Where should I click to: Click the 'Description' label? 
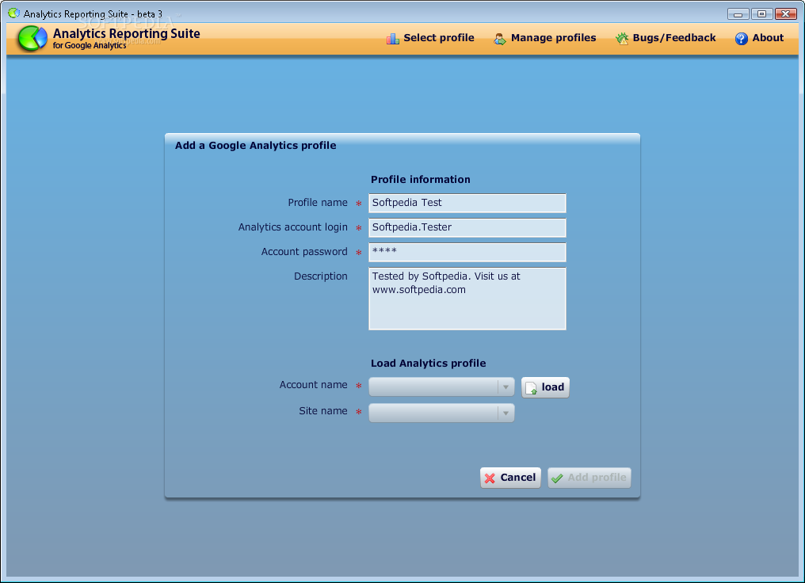[320, 276]
